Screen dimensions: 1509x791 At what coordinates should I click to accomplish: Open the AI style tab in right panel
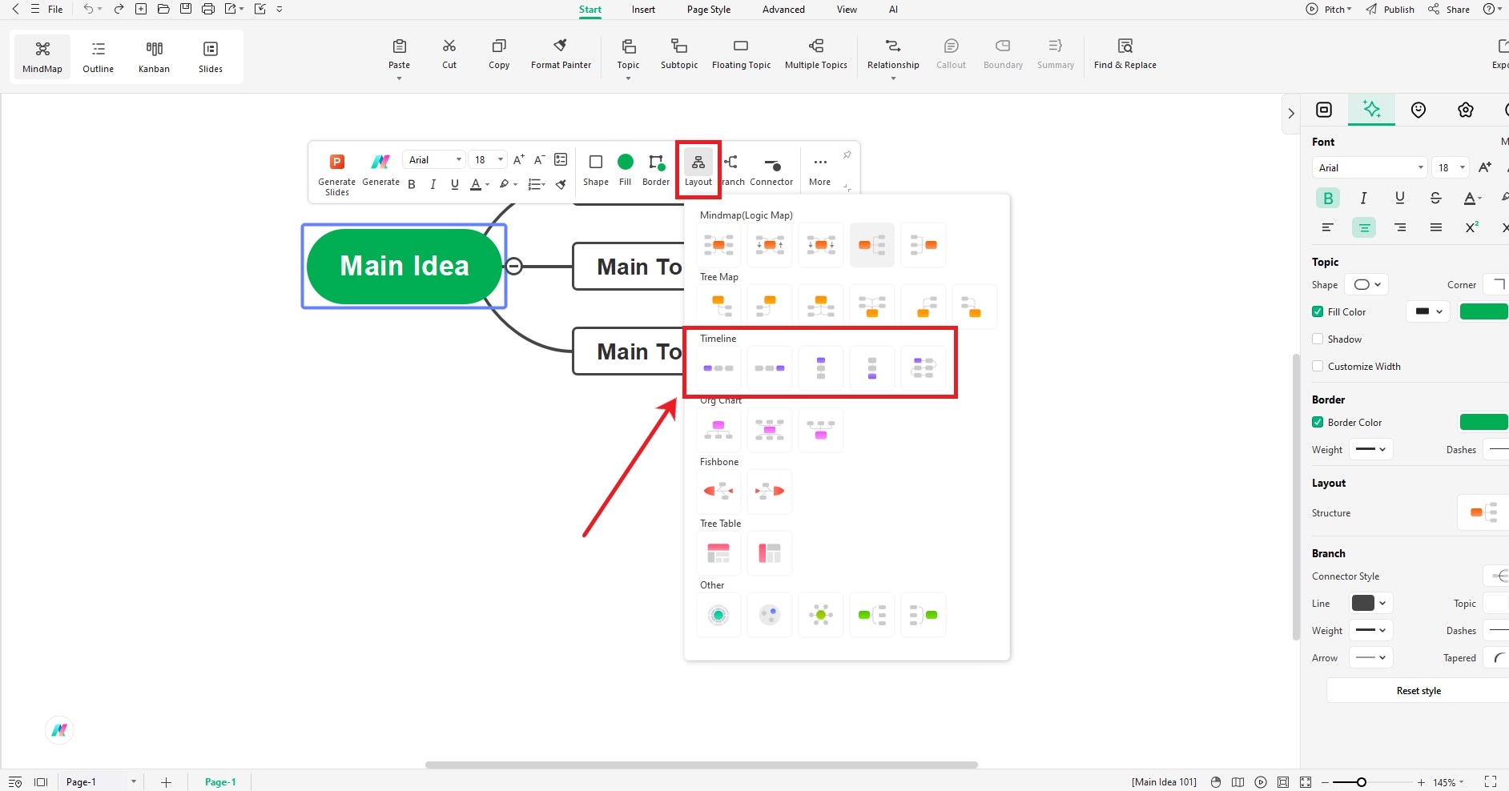click(1371, 110)
